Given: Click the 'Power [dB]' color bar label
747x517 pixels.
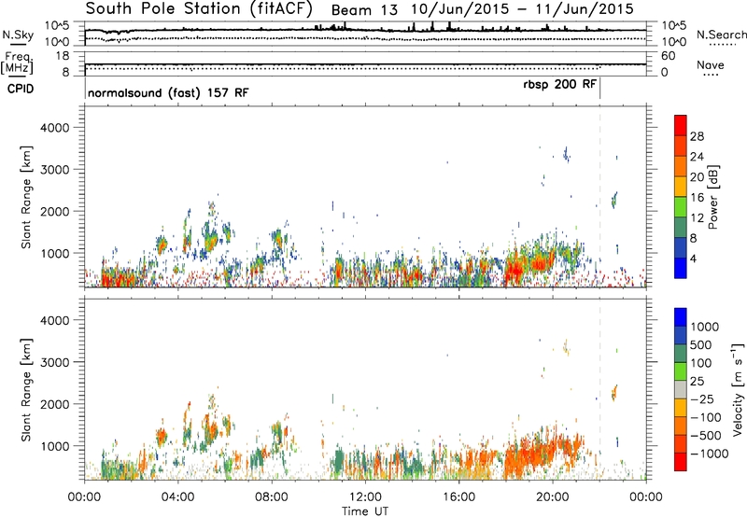Looking at the screenshot, I should (x=712, y=197).
